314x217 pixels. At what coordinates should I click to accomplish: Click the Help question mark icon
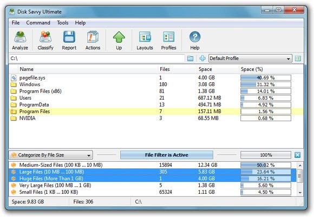click(195, 37)
